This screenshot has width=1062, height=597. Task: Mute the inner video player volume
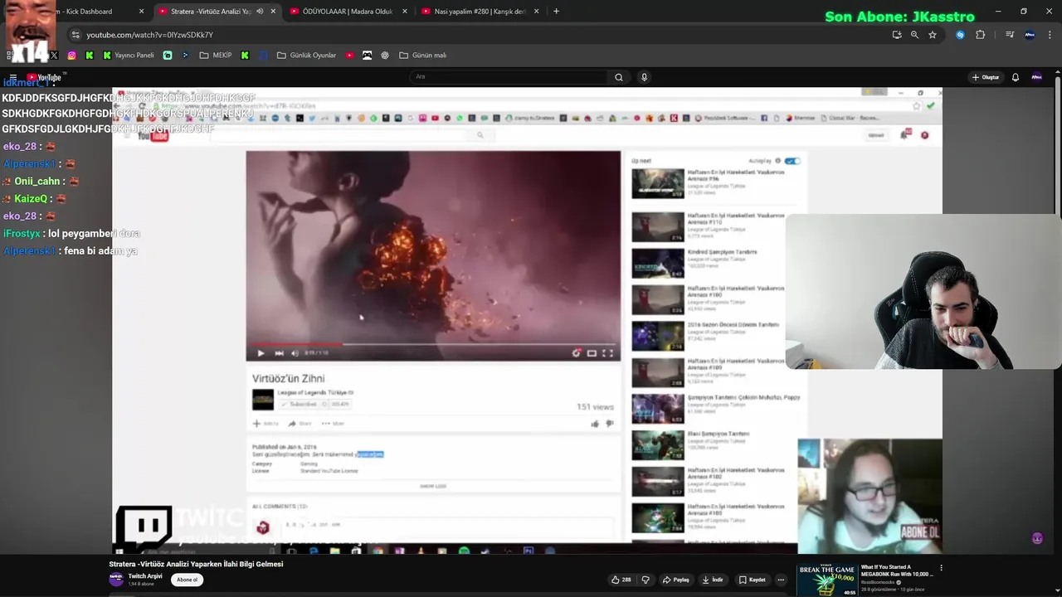(295, 353)
